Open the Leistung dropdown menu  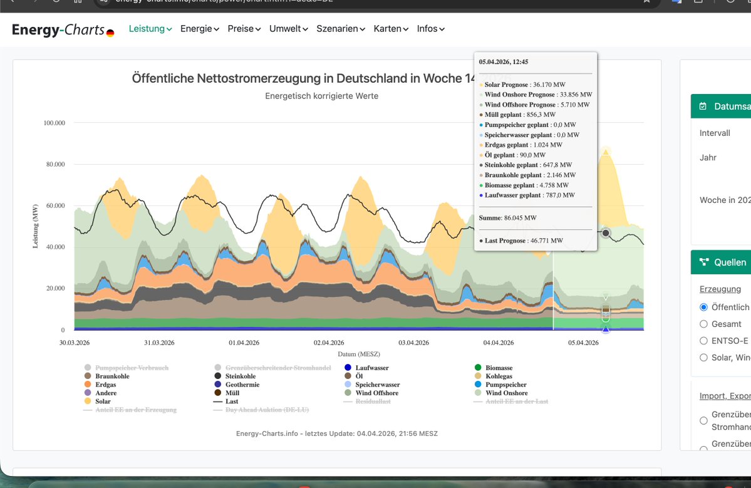click(x=150, y=29)
